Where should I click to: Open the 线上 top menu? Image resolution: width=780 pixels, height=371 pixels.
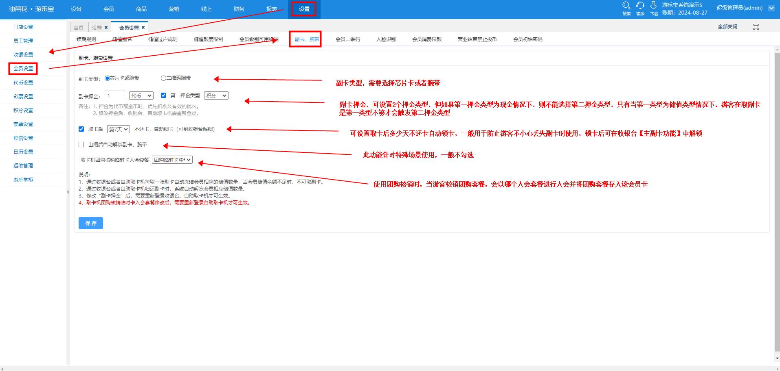point(207,9)
